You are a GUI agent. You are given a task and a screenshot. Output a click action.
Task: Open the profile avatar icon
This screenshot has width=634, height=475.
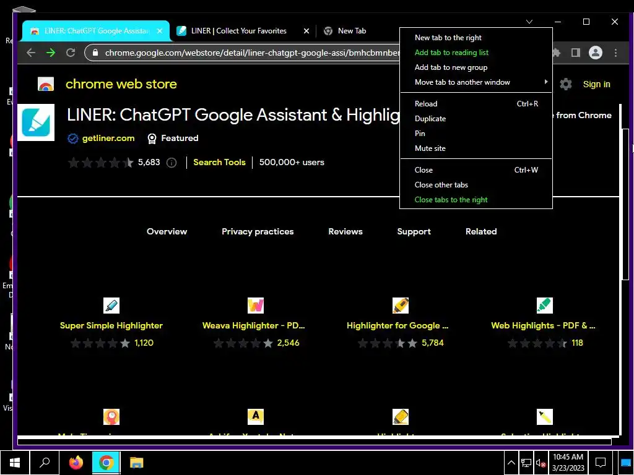click(x=596, y=53)
